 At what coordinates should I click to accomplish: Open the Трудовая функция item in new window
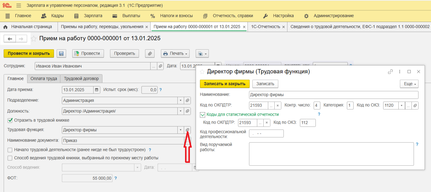pyautogui.click(x=188, y=130)
